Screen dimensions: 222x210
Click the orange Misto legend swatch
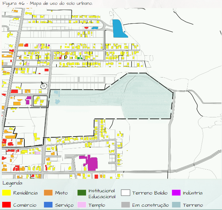point(48,193)
